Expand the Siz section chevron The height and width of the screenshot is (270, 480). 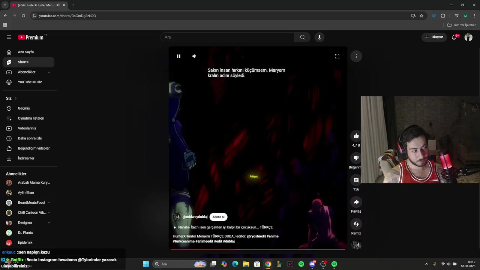pos(15,98)
